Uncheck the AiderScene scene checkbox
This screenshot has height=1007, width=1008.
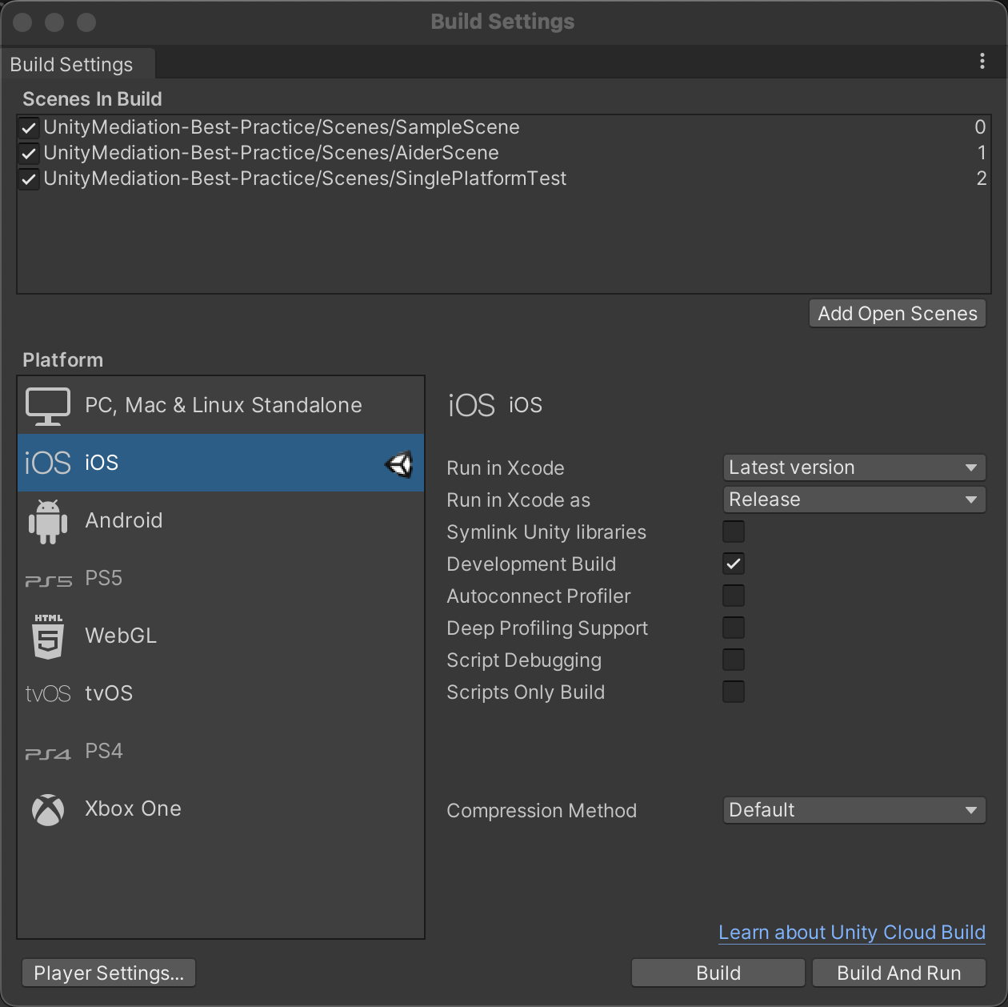[x=29, y=153]
